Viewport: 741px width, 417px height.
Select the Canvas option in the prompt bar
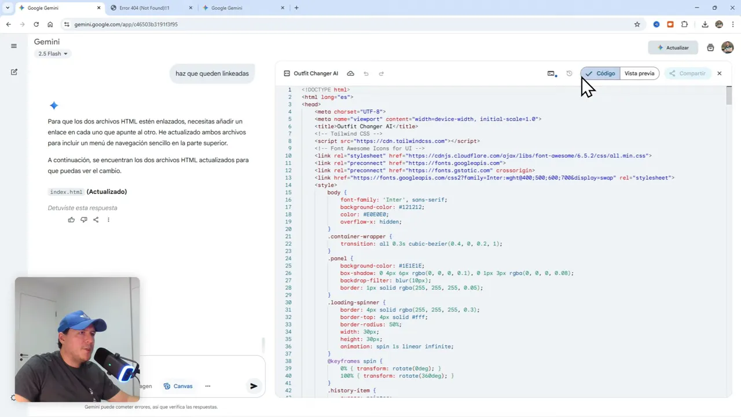pyautogui.click(x=178, y=386)
